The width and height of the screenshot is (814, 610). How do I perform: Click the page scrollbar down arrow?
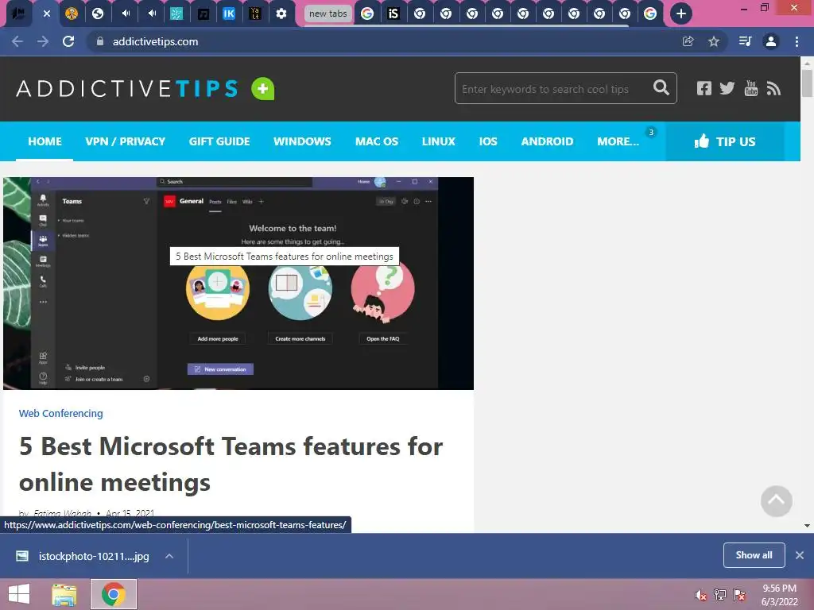(x=807, y=526)
